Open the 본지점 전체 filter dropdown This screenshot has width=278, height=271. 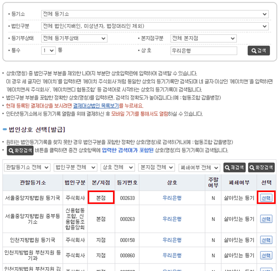(x=156, y=167)
